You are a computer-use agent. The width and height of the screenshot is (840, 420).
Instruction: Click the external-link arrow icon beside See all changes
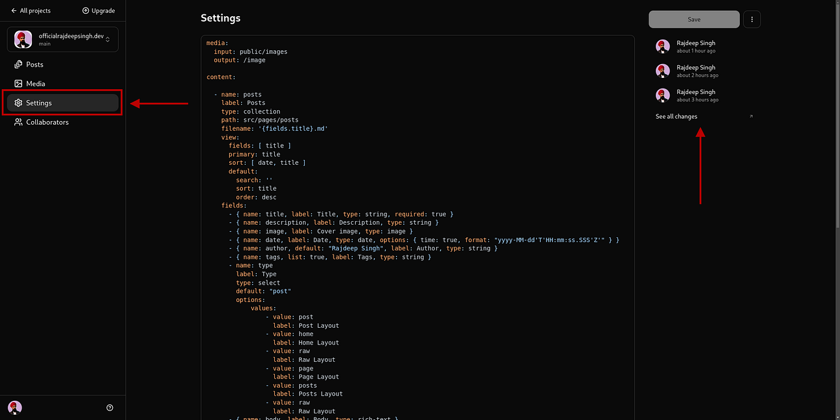[751, 116]
